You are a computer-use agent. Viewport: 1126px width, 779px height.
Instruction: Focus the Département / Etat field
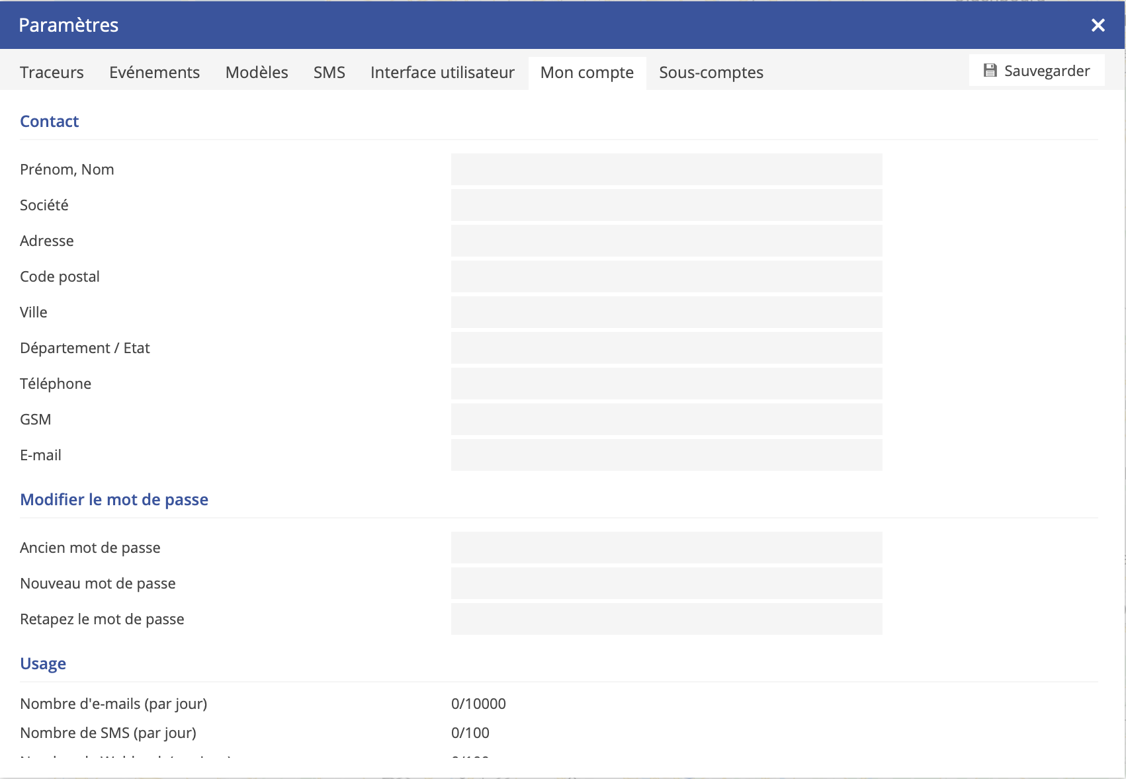pos(666,348)
